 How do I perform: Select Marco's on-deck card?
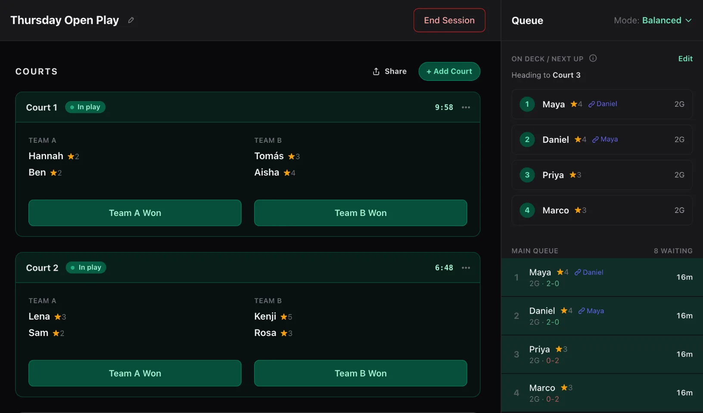[602, 210]
